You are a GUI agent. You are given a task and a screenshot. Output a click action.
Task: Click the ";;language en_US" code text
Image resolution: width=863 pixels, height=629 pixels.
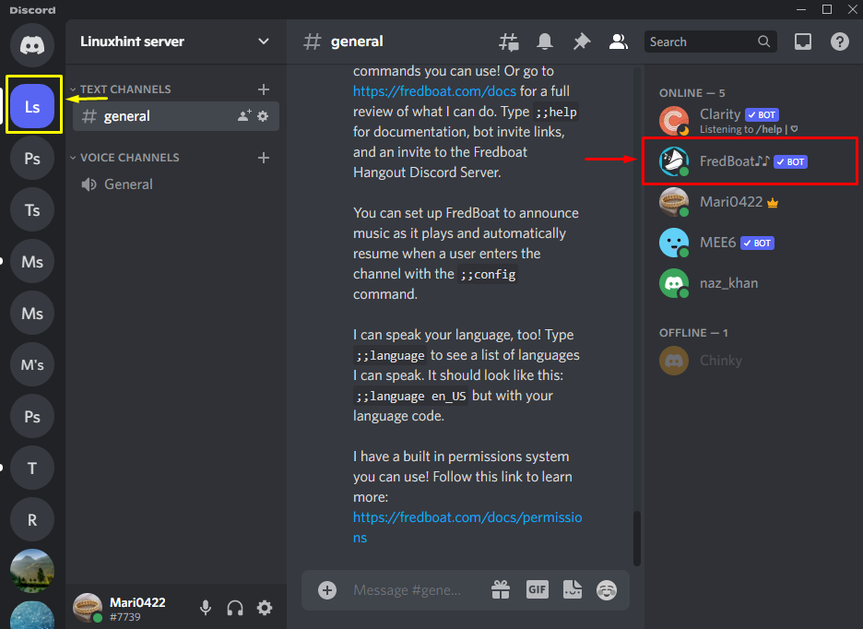pos(410,396)
